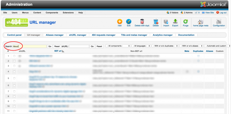Open the Content menu
Image resolution: width=231 pixels, height=114 pixels.
(x=37, y=13)
